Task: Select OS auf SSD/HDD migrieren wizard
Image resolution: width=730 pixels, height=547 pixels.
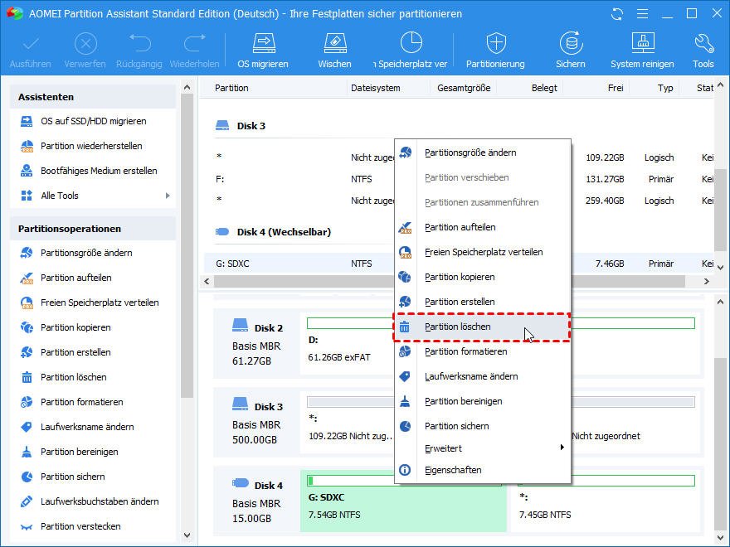Action: pyautogui.click(x=93, y=121)
